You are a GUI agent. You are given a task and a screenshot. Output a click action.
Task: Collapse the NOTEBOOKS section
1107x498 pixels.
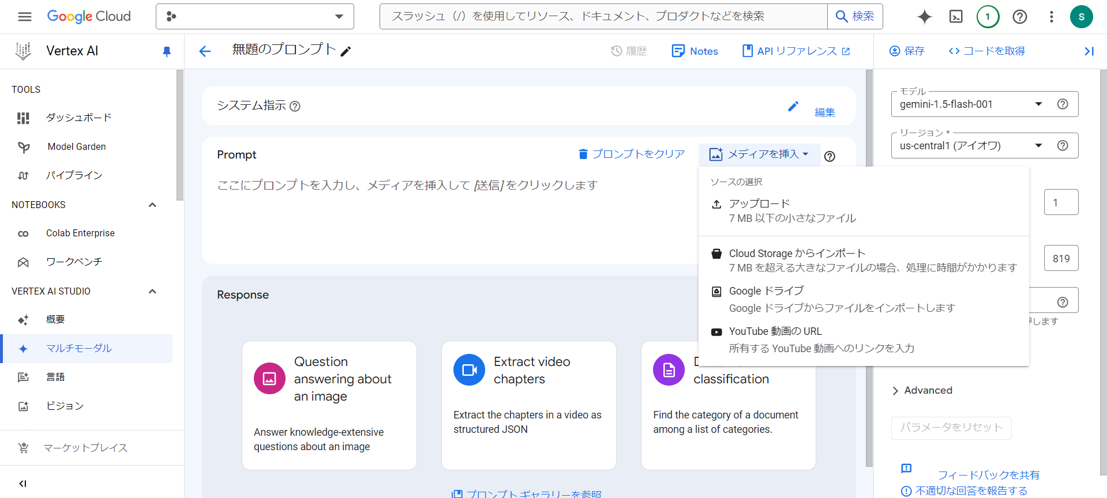tap(152, 205)
